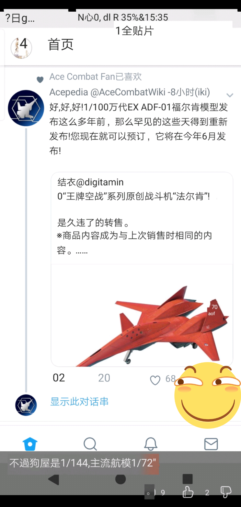241x507 pixels.
Task: Open the home tab house icon
Action: (x=30, y=444)
